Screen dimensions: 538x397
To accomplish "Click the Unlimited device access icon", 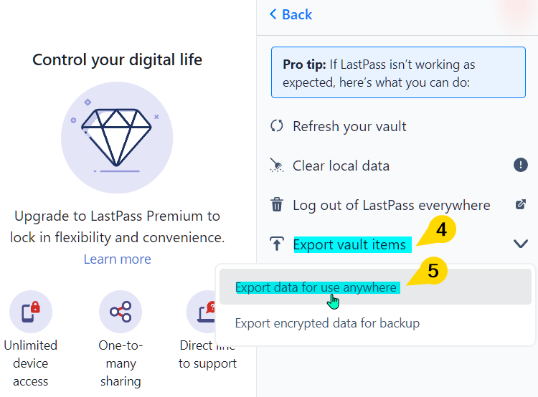I will 31,312.
